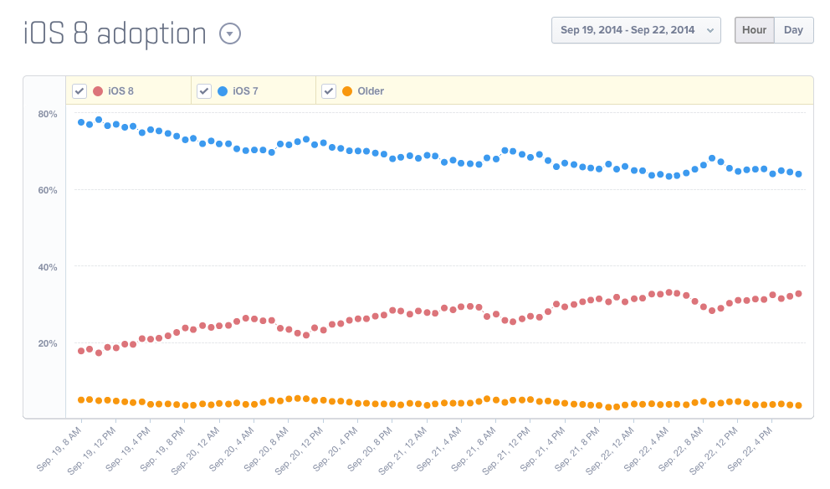The height and width of the screenshot is (489, 830).
Task: Click the first orange Older data point
Action: (81, 400)
